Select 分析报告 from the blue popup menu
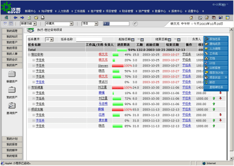Screen dimensions: 234x166 pos(216,68)
